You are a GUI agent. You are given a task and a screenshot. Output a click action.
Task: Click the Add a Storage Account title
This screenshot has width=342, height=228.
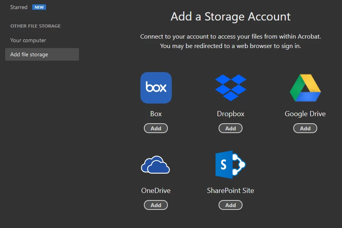pyautogui.click(x=230, y=17)
